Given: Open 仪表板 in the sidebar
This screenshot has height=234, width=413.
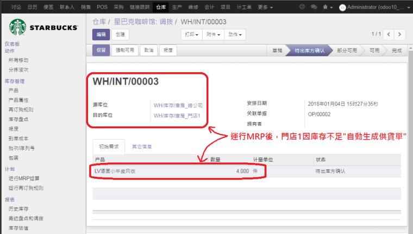Looking at the screenshot, I should [x=12, y=44].
